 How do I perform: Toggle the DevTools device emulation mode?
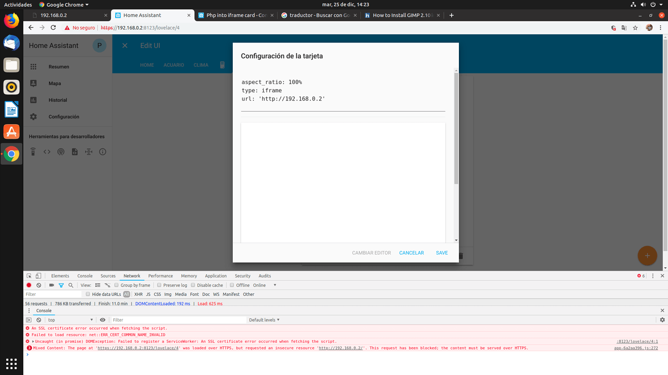[x=38, y=275]
